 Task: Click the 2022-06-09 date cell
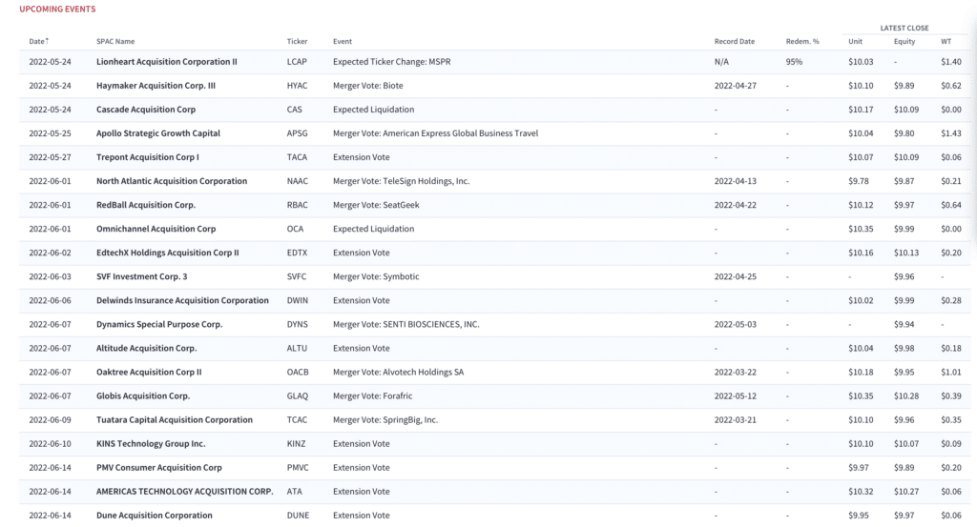(50, 419)
